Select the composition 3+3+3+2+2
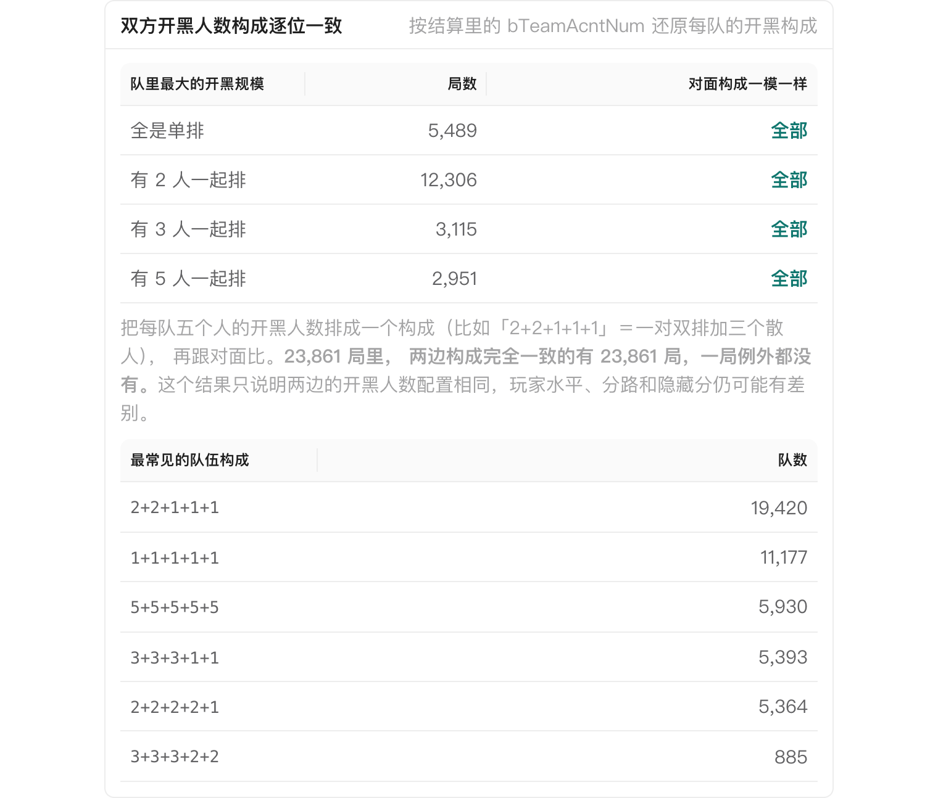The height and width of the screenshot is (798, 938). tap(175, 757)
